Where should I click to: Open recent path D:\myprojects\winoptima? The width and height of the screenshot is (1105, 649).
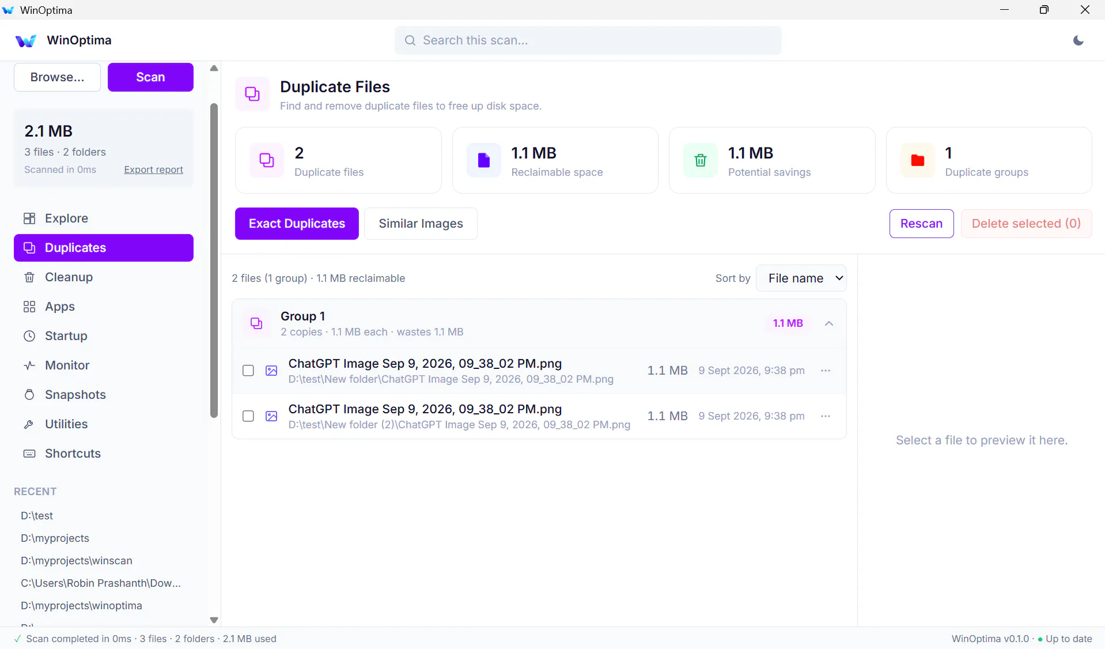click(81, 606)
